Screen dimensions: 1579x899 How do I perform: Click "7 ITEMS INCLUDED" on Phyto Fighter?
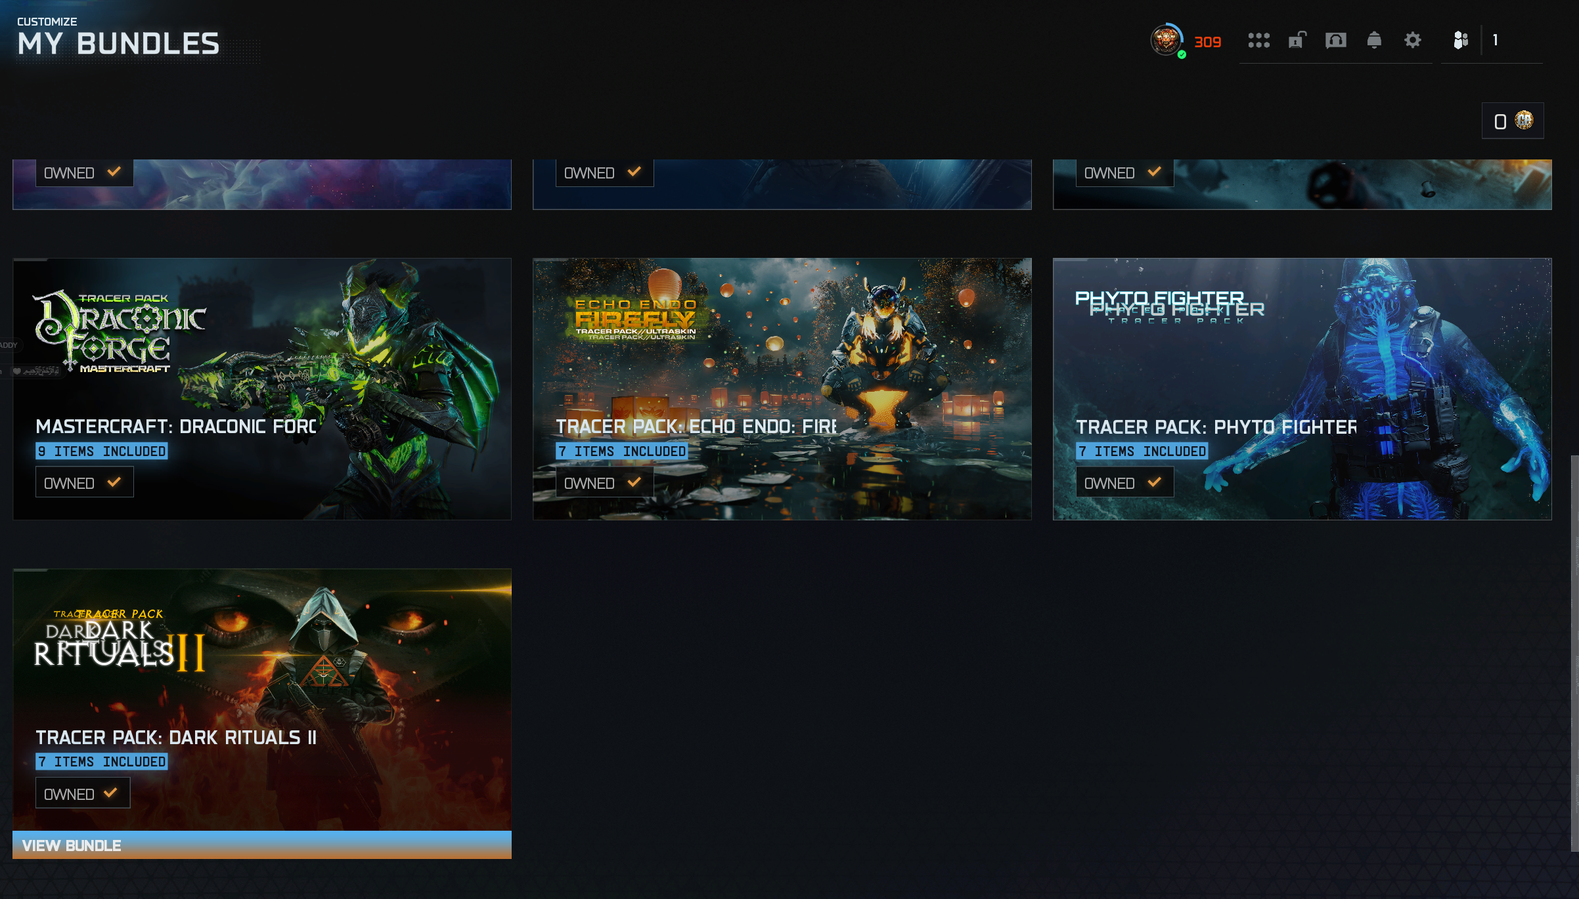pos(1142,451)
